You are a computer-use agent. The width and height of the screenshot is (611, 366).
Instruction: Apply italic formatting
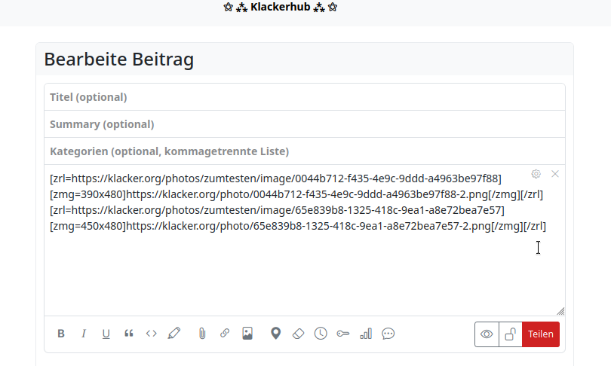(84, 334)
